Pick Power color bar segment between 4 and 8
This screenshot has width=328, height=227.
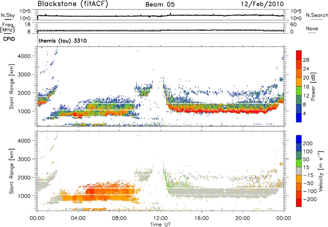point(299,109)
